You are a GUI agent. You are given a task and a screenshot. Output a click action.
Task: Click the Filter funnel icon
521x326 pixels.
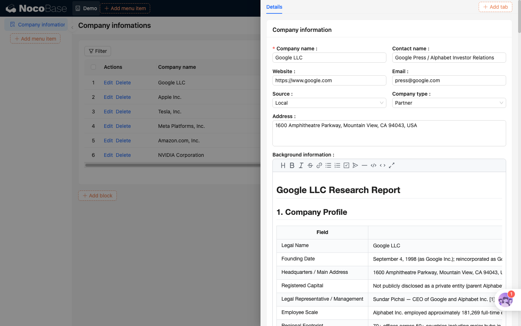[x=91, y=51]
